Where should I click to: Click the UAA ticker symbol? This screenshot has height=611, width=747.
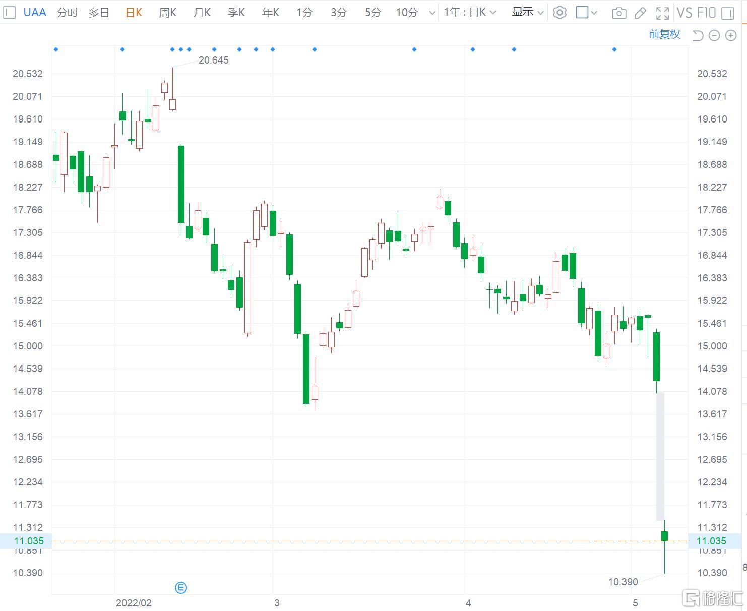click(35, 13)
